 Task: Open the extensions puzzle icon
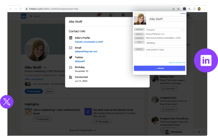189,9
